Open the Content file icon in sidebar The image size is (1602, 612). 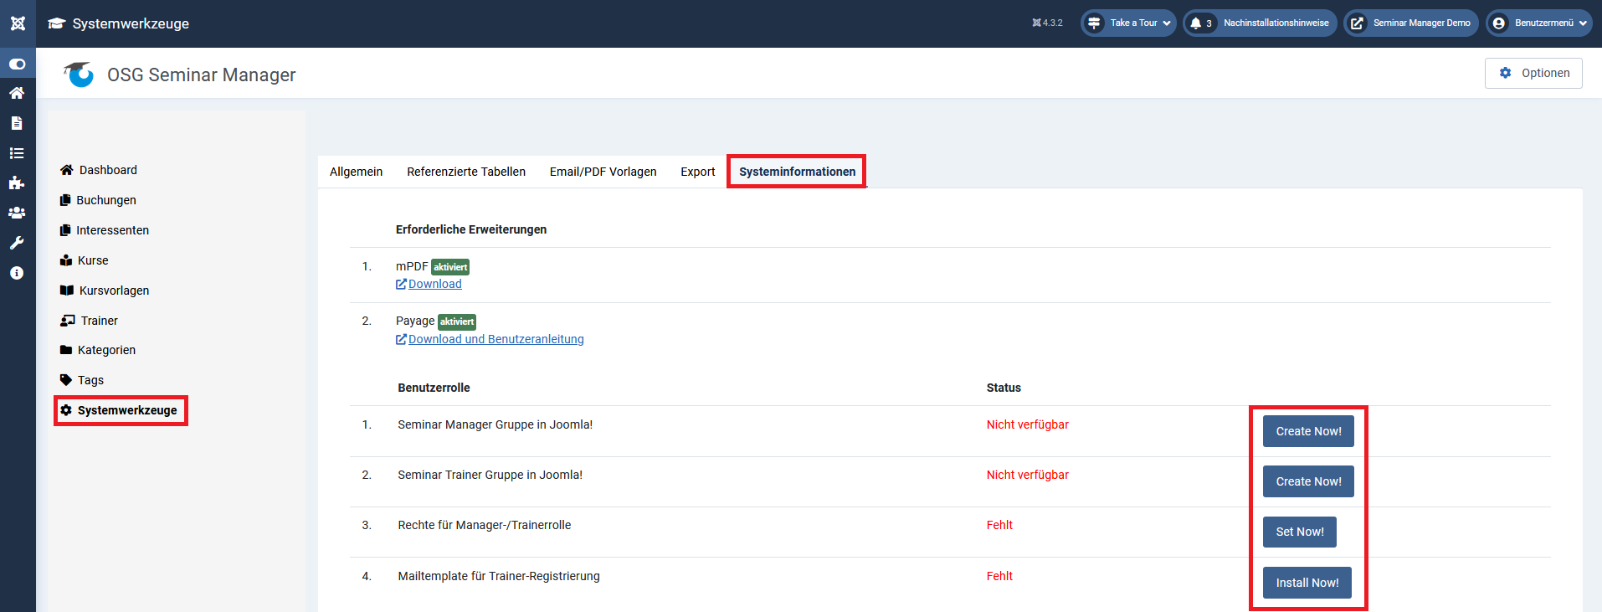(17, 123)
